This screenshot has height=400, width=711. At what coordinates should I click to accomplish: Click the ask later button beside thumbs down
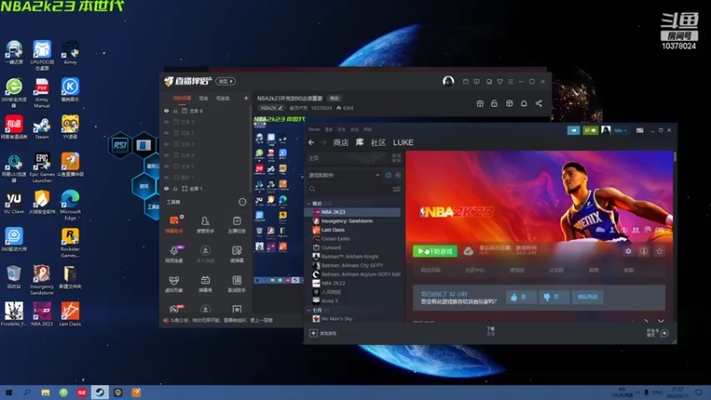tap(587, 297)
